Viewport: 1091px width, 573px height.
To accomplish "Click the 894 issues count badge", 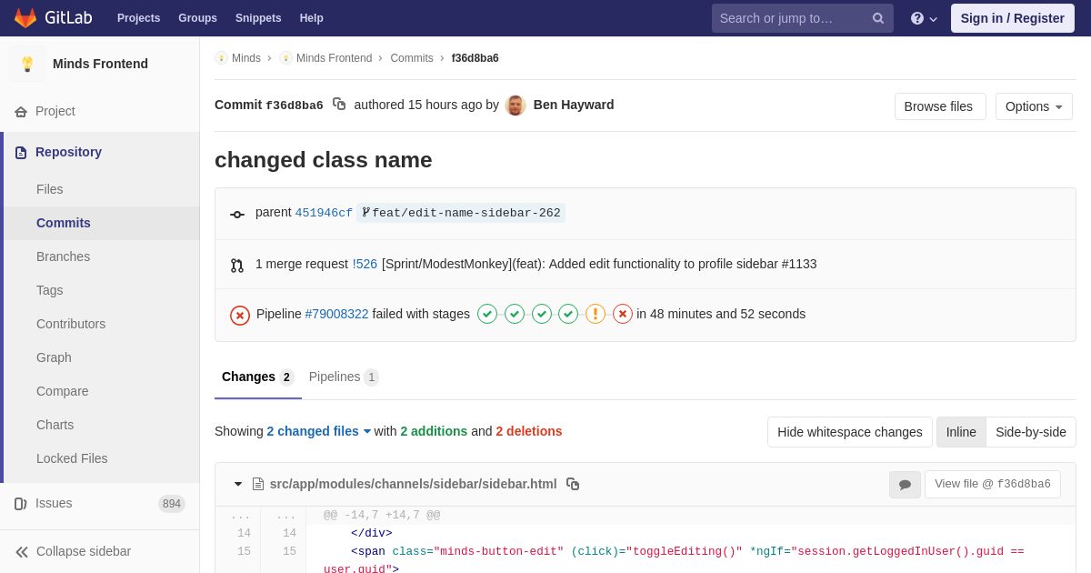I will [172, 504].
